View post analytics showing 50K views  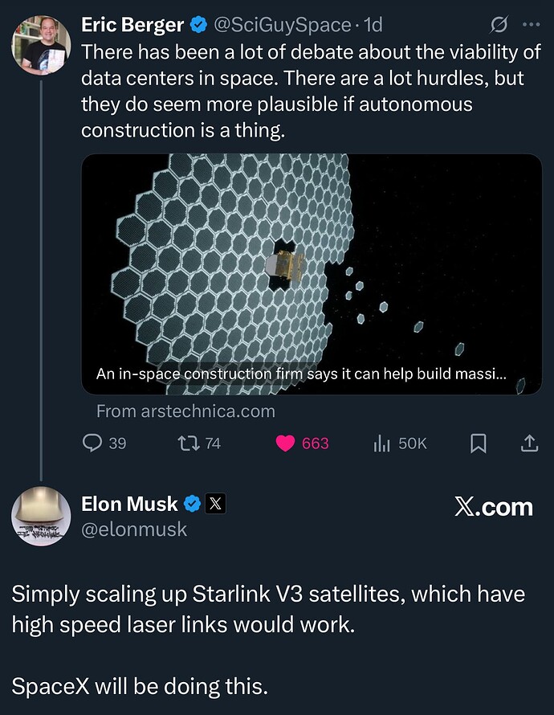coord(381,443)
